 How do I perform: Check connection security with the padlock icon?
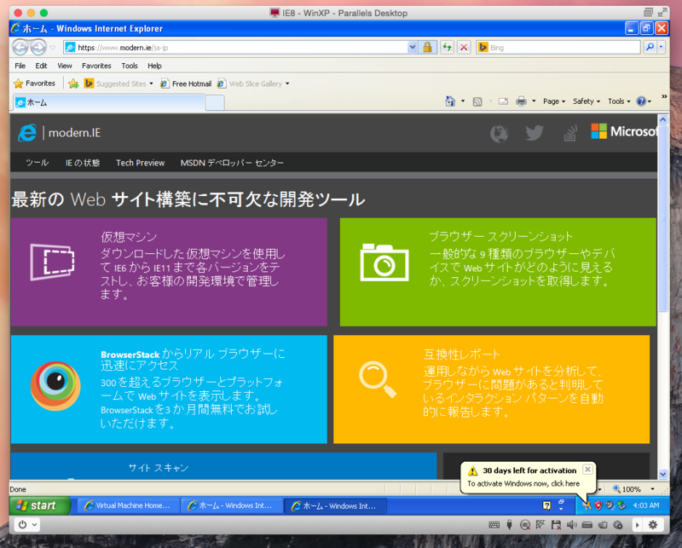pos(429,47)
